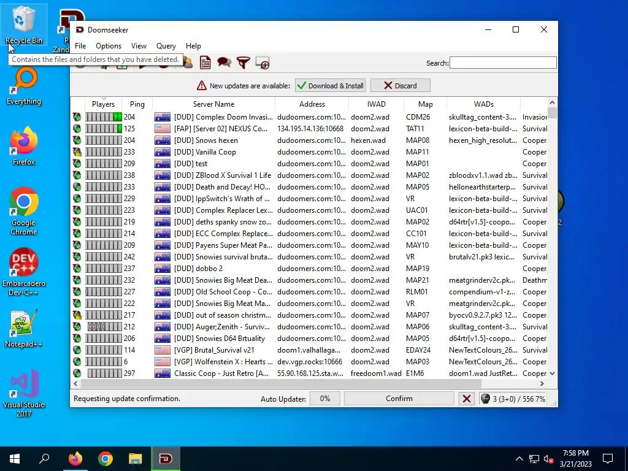
Task: Click "hexen.wad" IWAD cell
Action: point(368,140)
